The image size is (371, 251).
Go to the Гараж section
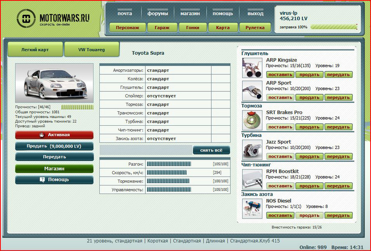[162, 28]
